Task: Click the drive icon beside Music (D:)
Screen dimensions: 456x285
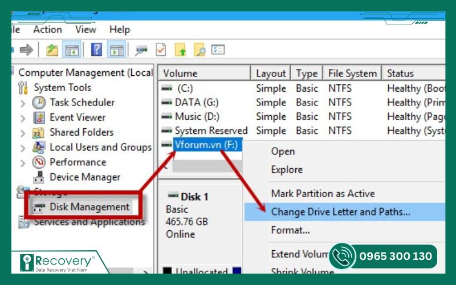Action: click(166, 117)
